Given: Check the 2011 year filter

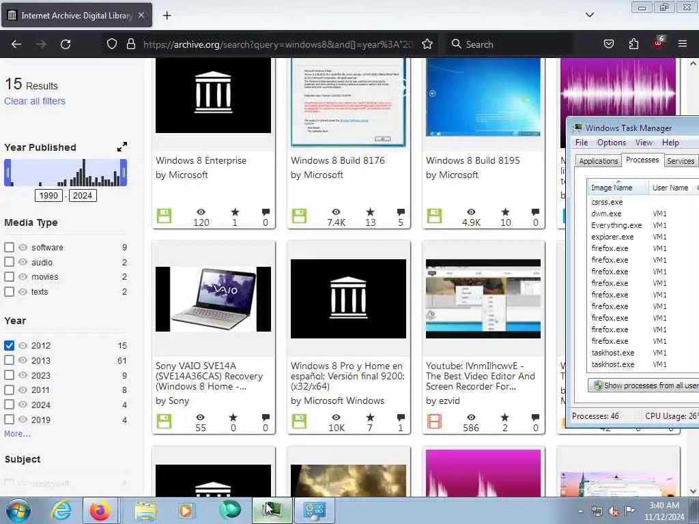Looking at the screenshot, I should pyautogui.click(x=9, y=390).
